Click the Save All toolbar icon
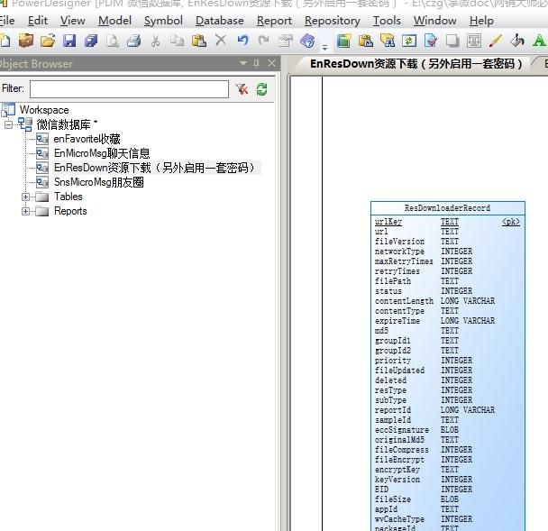The width and height of the screenshot is (548, 531). click(91, 41)
